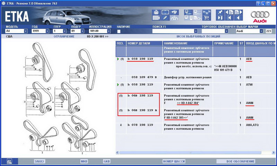
Task: Select b 058 198 119 in the ATW row
Action: click(140, 85)
